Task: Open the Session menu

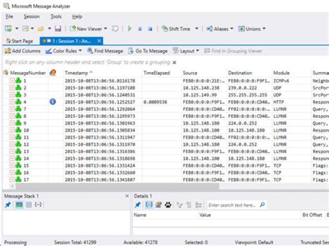Action: pyautogui.click(x=32, y=16)
